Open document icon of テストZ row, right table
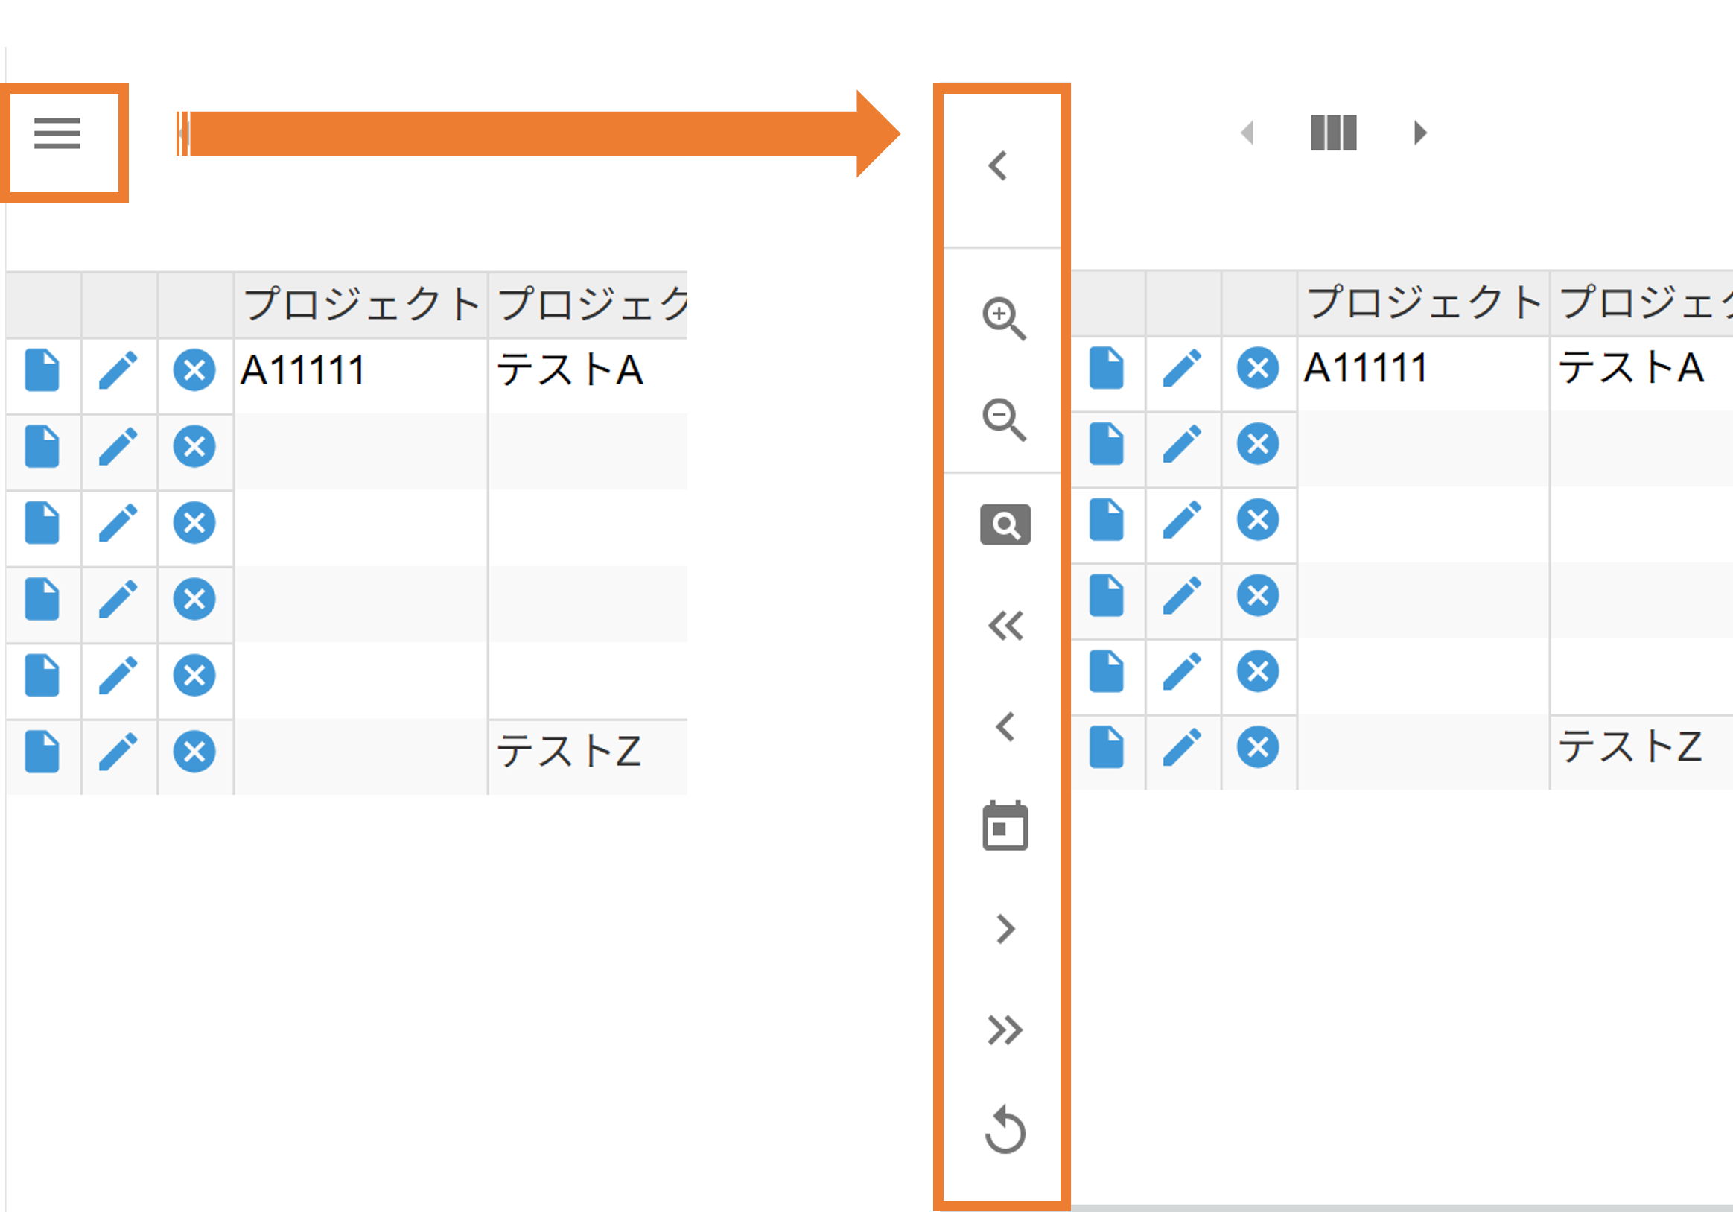The image size is (1733, 1212). coord(1107,747)
